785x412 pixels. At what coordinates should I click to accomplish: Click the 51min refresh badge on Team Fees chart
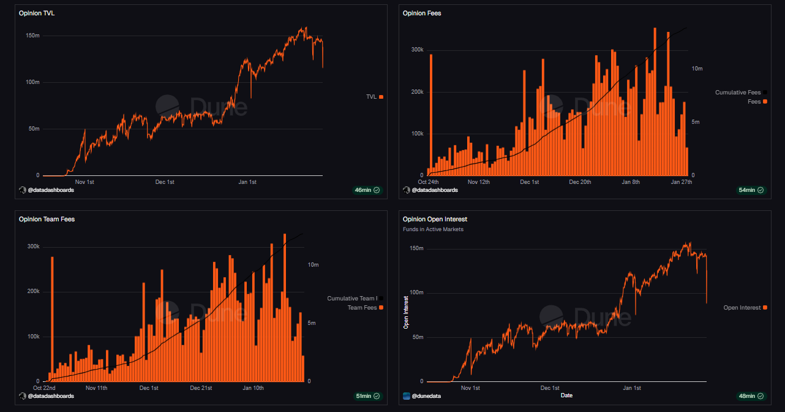(x=368, y=396)
